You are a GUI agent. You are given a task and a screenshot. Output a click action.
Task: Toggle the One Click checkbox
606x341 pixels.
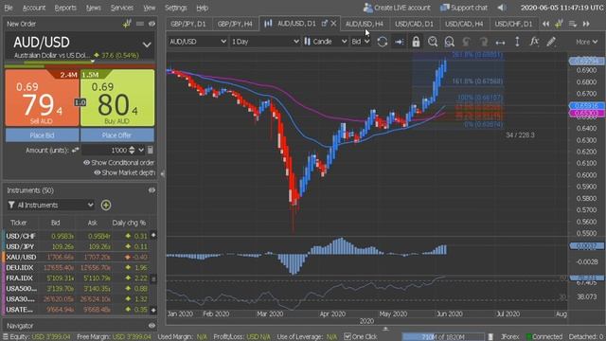(348, 337)
